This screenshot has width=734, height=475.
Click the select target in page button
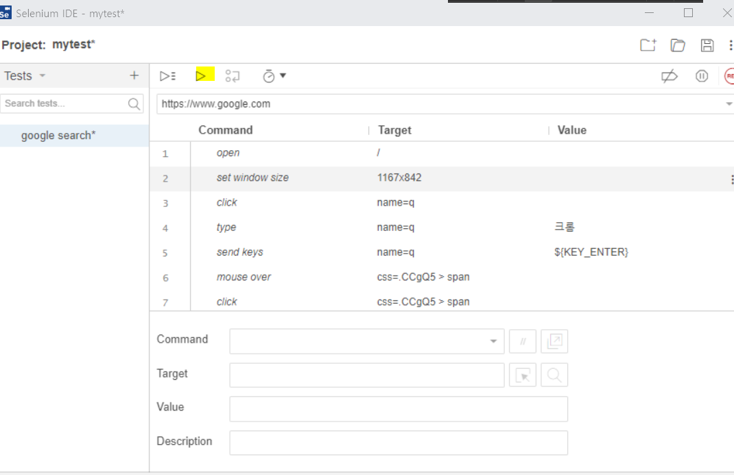pos(523,375)
